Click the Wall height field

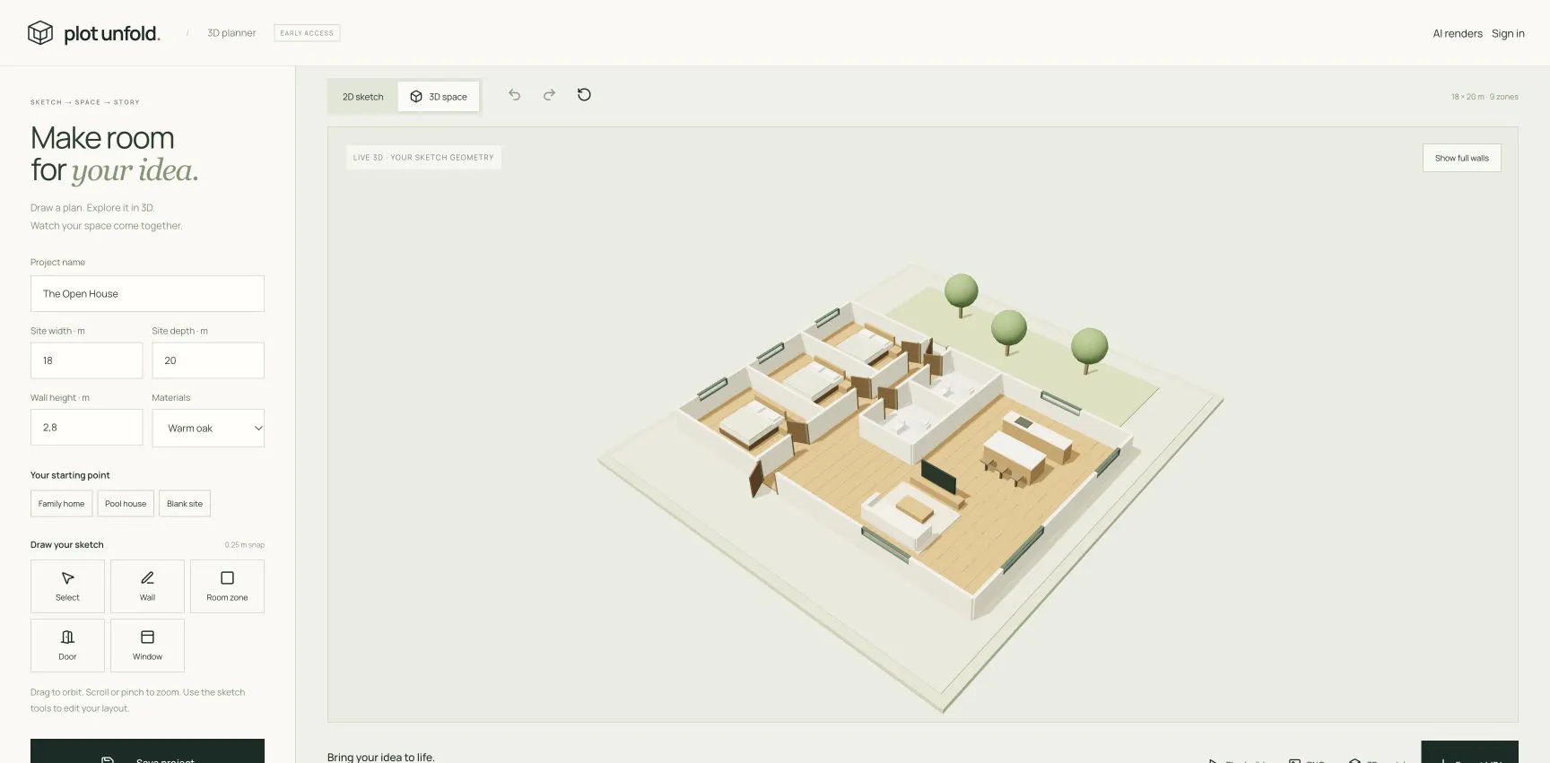coord(86,428)
